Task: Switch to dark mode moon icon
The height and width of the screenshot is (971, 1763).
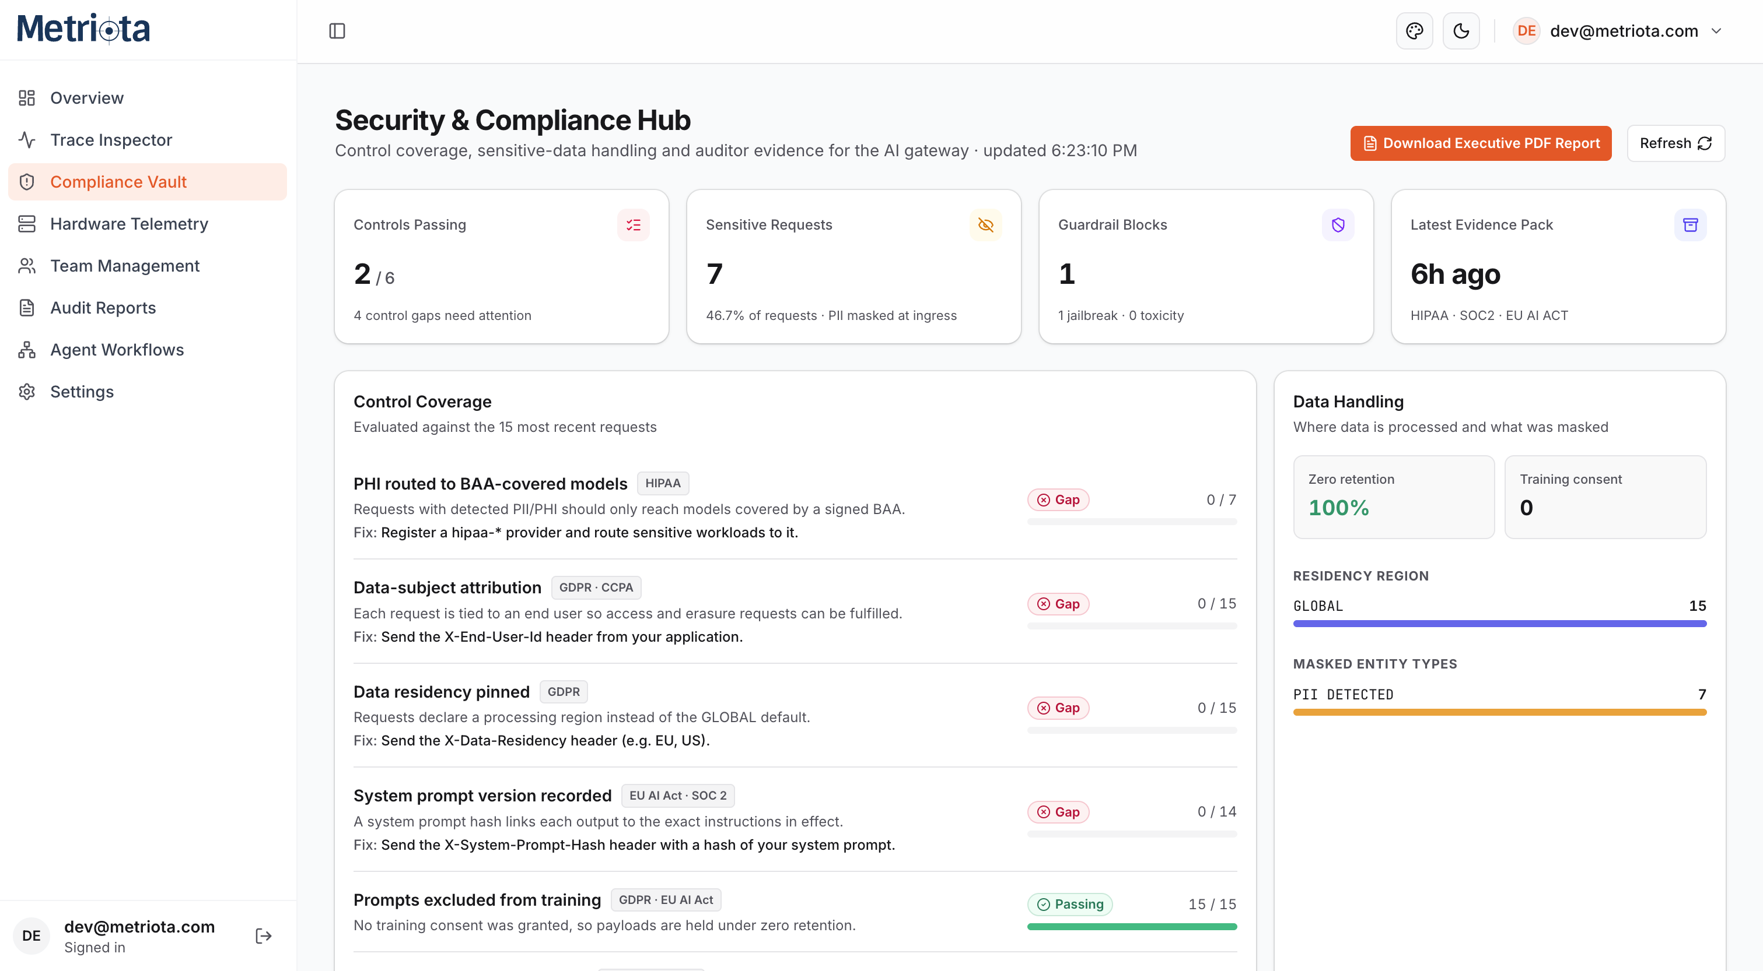Action: pos(1460,31)
